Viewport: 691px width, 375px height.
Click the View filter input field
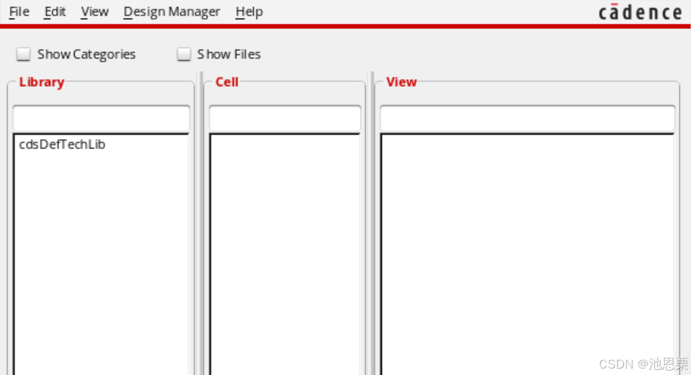[527, 118]
